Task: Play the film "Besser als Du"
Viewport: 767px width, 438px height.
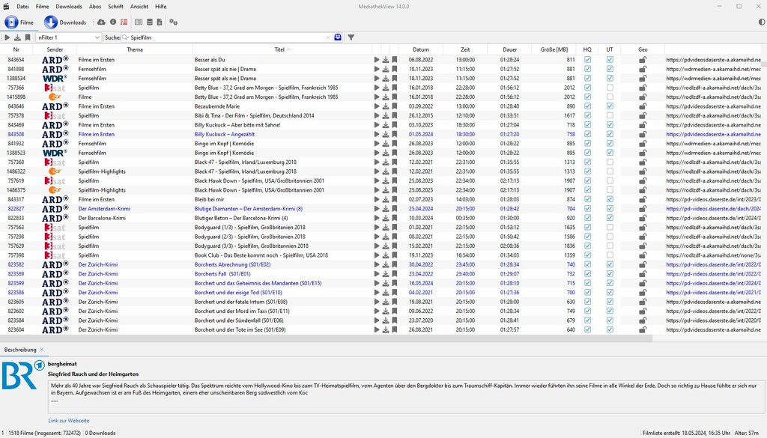Action: tap(377, 60)
